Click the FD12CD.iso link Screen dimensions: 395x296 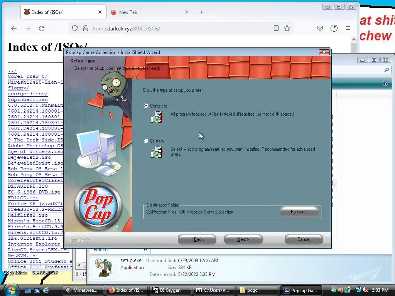pos(23,198)
